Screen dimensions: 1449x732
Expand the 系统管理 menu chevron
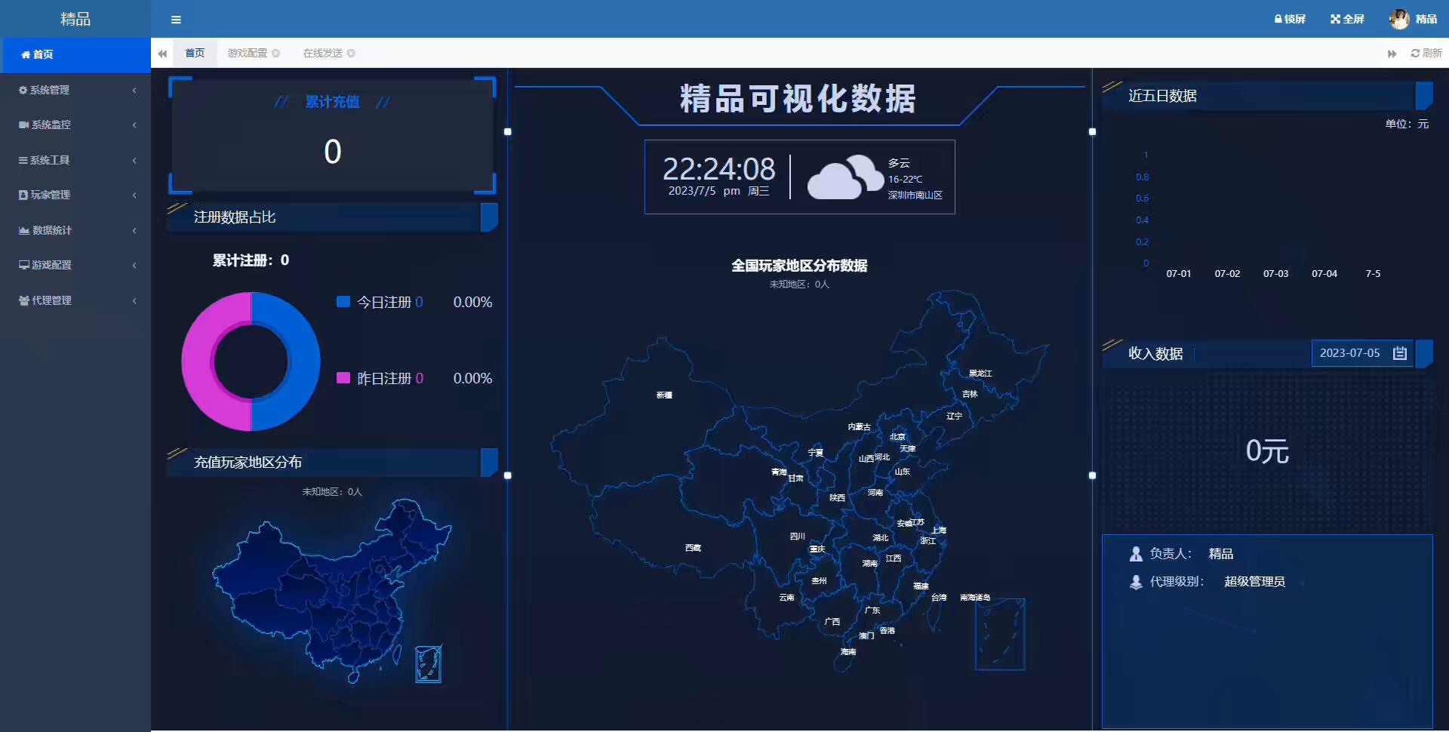(x=134, y=91)
